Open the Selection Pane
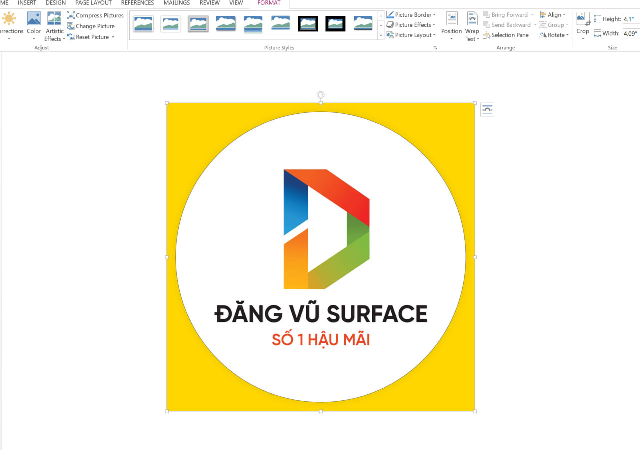Screen dimensions: 640x450 (x=506, y=35)
